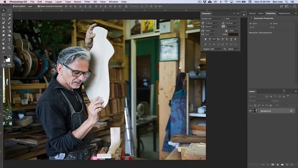
Task: Enable the Auto-Select checkbox
Action: point(14,6)
